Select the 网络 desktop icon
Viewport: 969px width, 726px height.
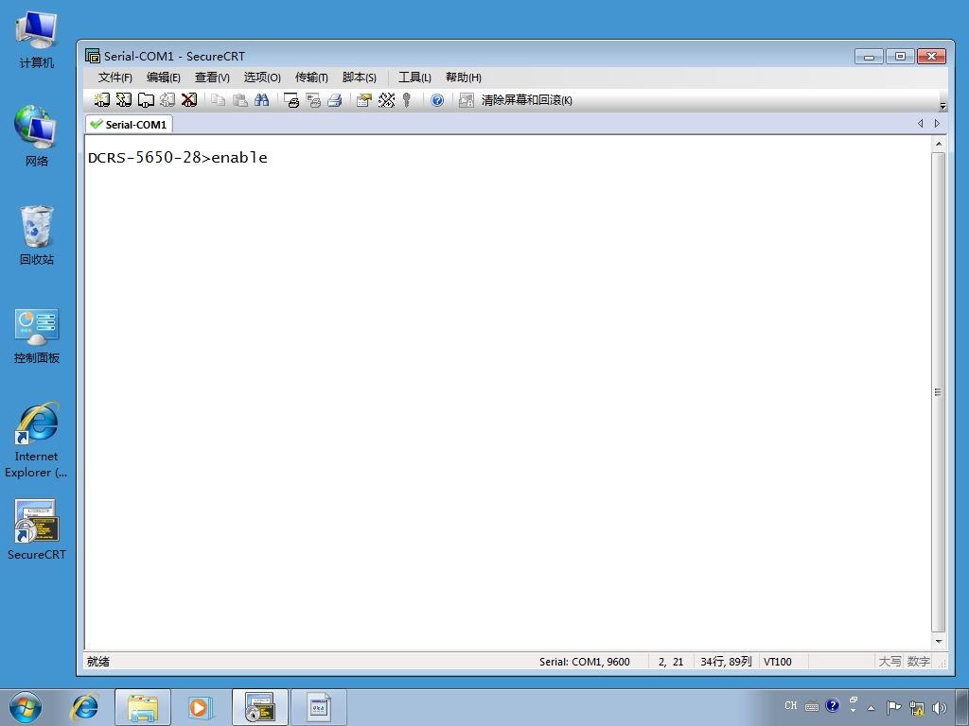click(x=37, y=136)
